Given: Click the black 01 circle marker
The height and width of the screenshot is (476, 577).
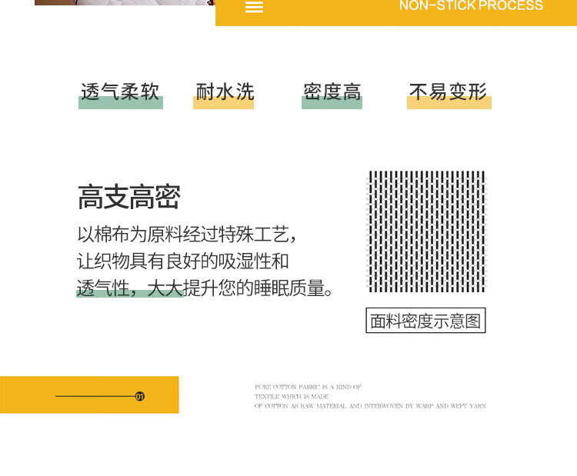Looking at the screenshot, I should tap(140, 397).
